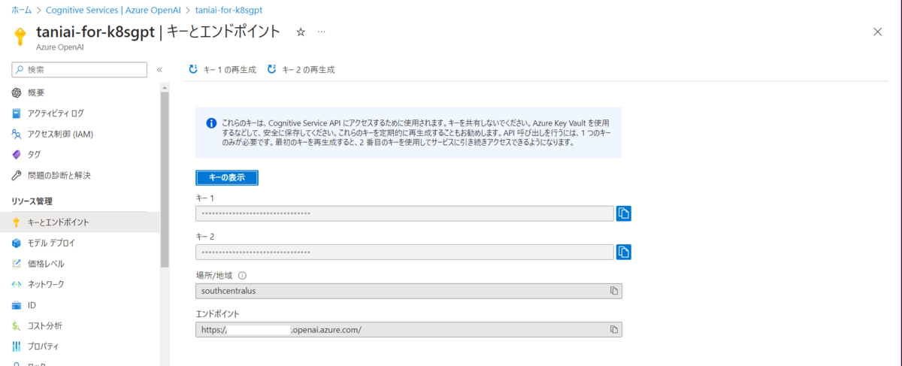Favorite the resource with the star icon
Image resolution: width=902 pixels, height=366 pixels.
coord(301,32)
